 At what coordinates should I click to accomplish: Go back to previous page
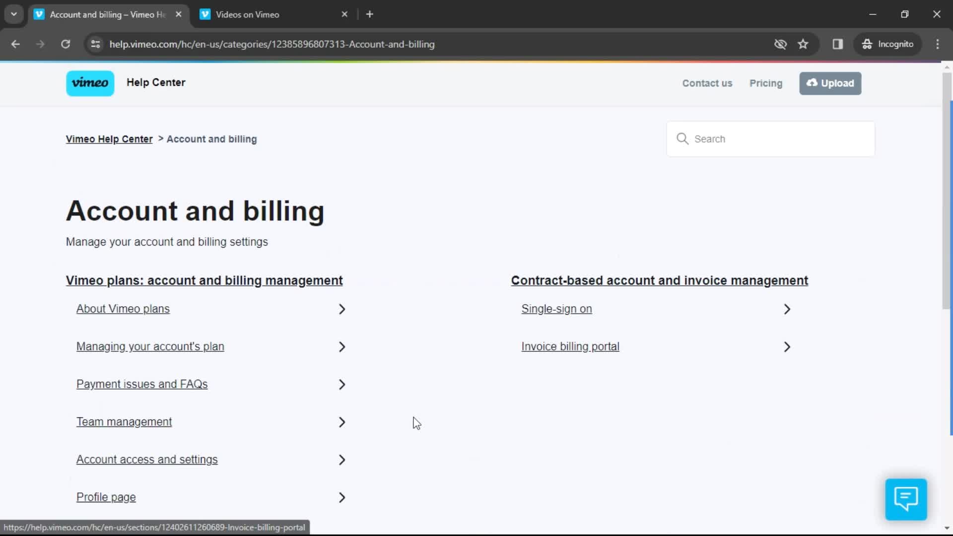click(x=15, y=44)
